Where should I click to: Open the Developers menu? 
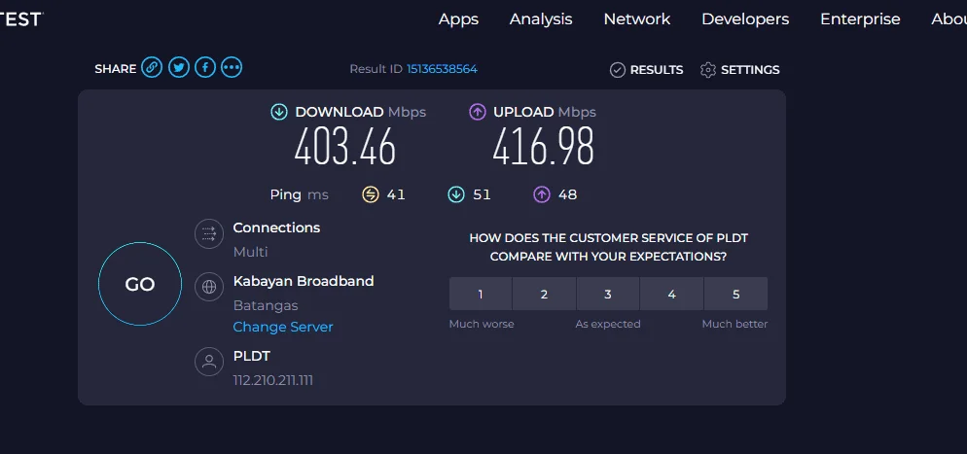click(x=745, y=19)
